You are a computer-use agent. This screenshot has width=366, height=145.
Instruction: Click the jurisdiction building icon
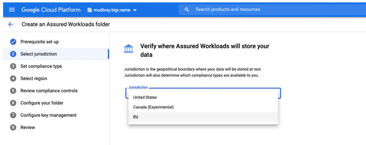(x=128, y=49)
